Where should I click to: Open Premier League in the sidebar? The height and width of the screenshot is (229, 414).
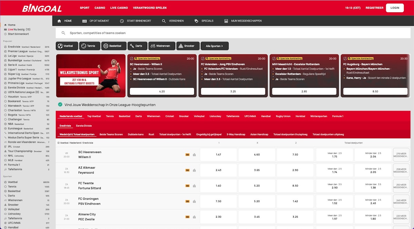coord(27,51)
